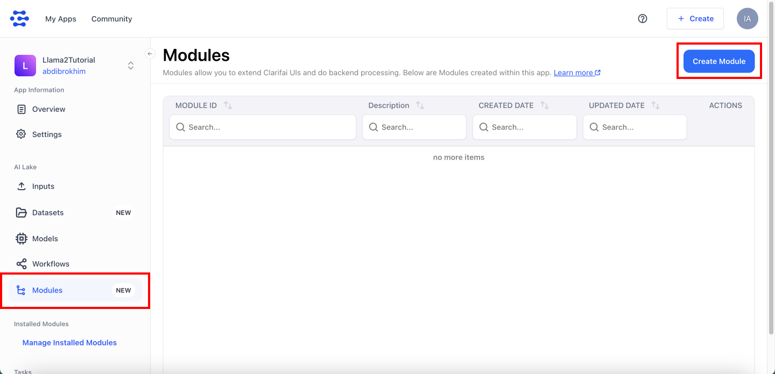This screenshot has width=775, height=374.
Task: Open My Apps in top navigation
Action: pyautogui.click(x=61, y=19)
